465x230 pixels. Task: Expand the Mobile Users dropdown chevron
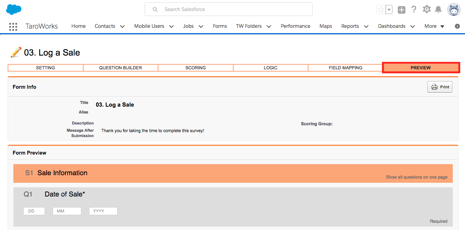171,26
